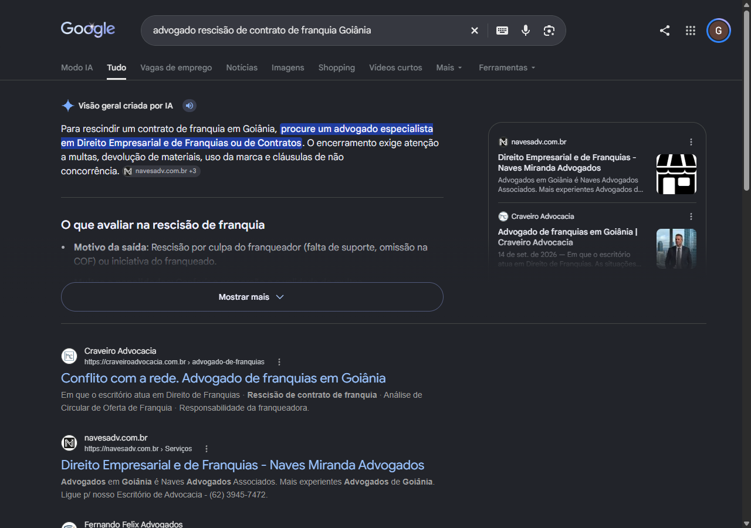Click the Craveiro Advocacia result favicon
The width and height of the screenshot is (751, 528).
pos(69,356)
